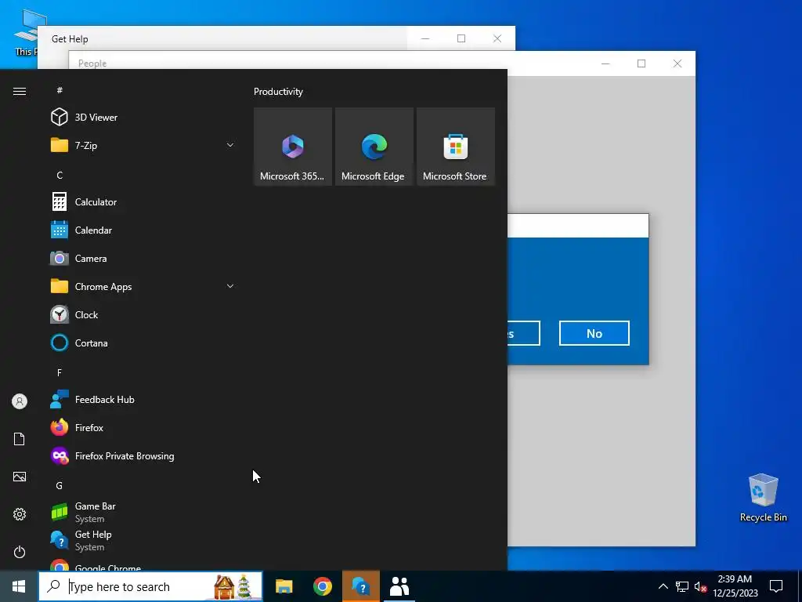Open Google Chrome in the app list
The height and width of the screenshot is (602, 802).
[143, 563]
